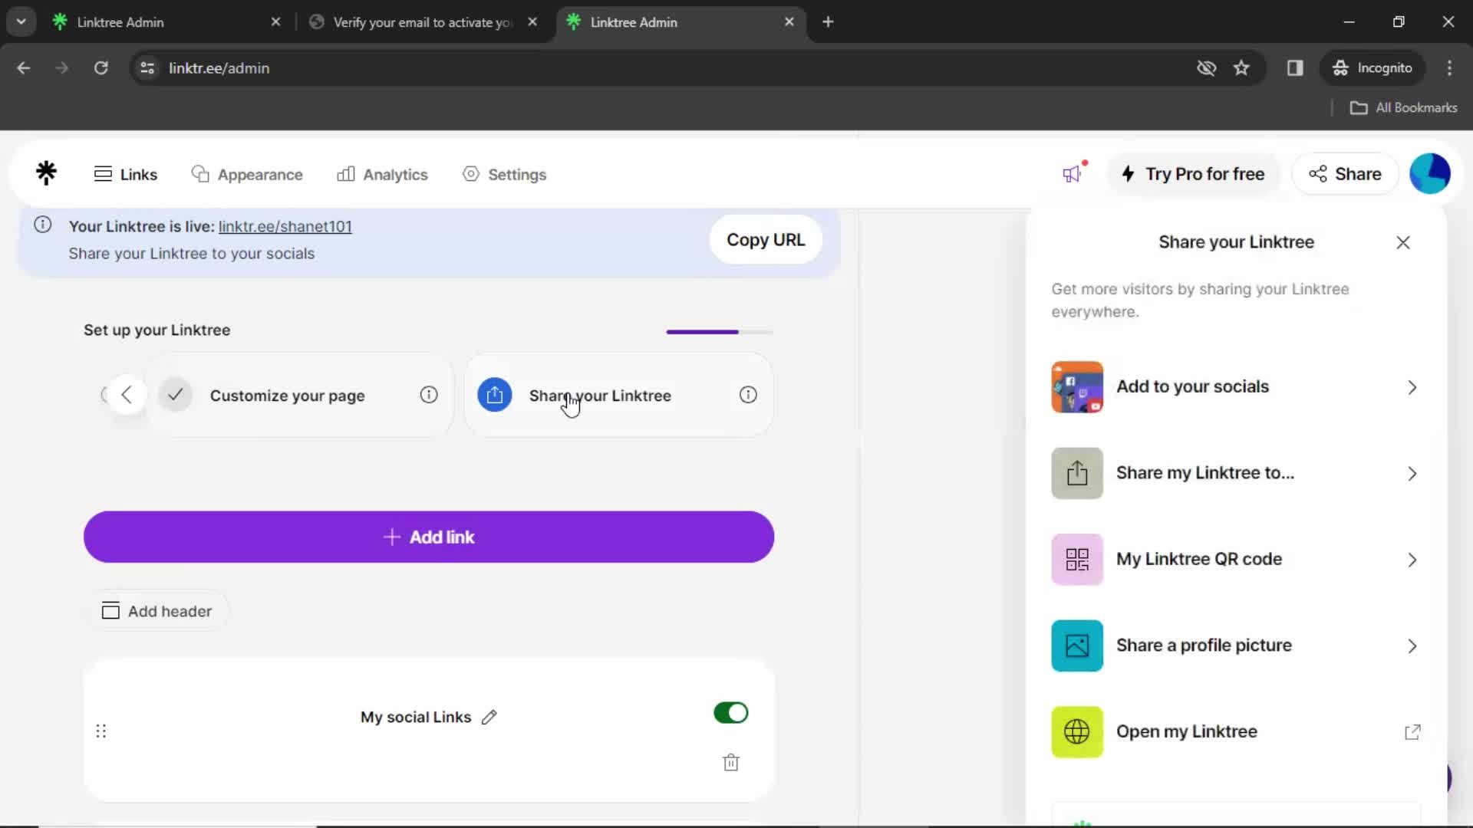Edit the My social Links title with the pencil icon
Image resolution: width=1473 pixels, height=828 pixels.
tap(489, 717)
